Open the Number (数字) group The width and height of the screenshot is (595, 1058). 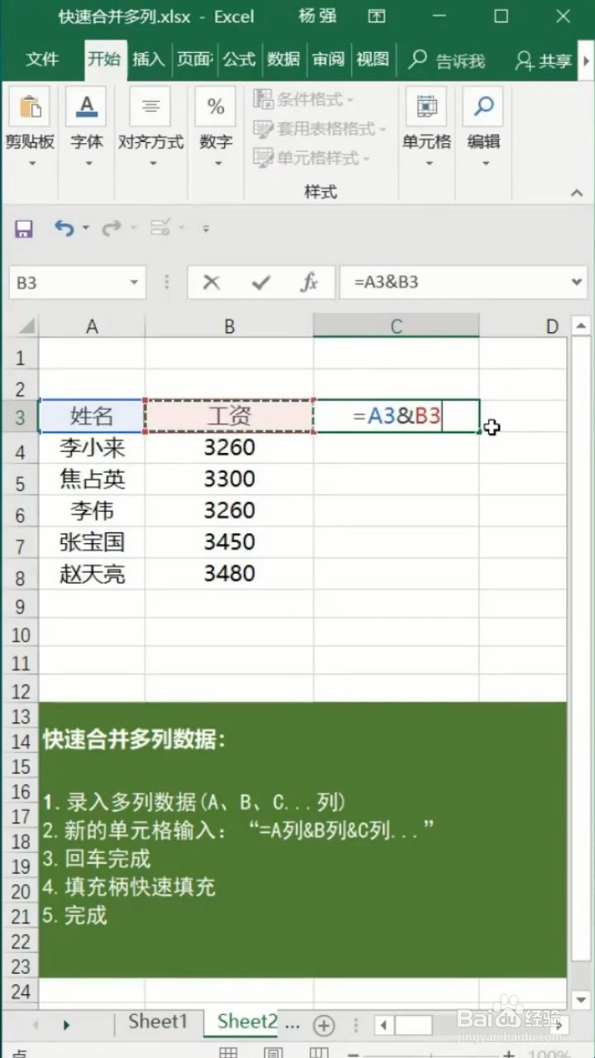tap(216, 128)
